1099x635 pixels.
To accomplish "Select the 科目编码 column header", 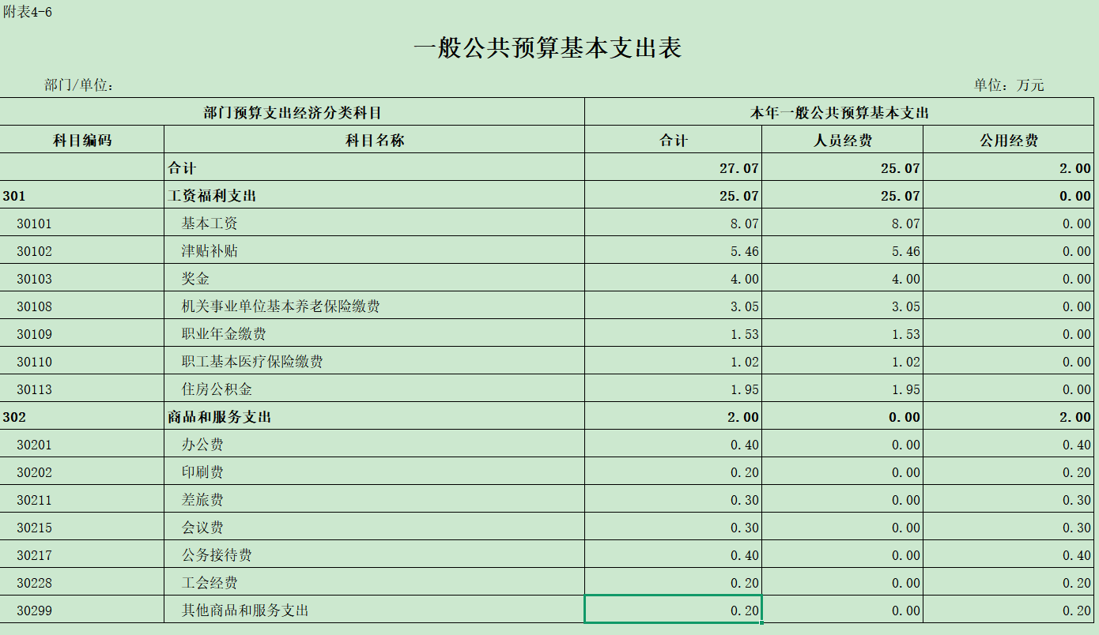I will point(82,140).
